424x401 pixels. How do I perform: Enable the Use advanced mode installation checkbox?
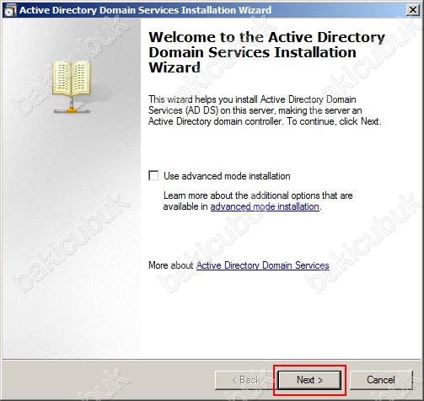coord(153,175)
